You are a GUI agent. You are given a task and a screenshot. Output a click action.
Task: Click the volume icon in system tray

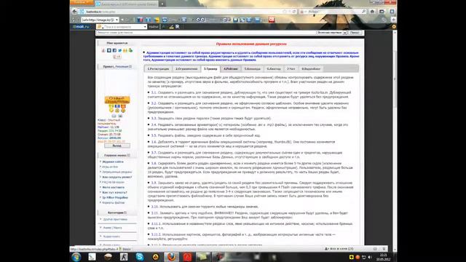(370, 257)
